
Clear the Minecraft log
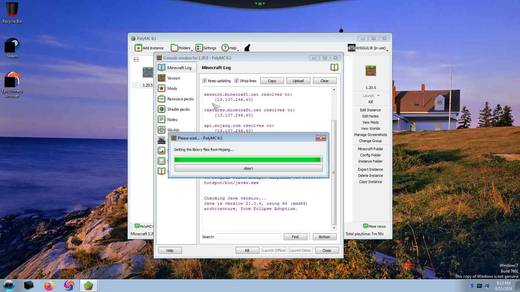click(x=325, y=81)
